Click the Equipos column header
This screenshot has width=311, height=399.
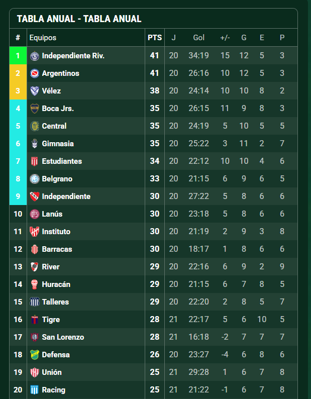[x=43, y=38]
